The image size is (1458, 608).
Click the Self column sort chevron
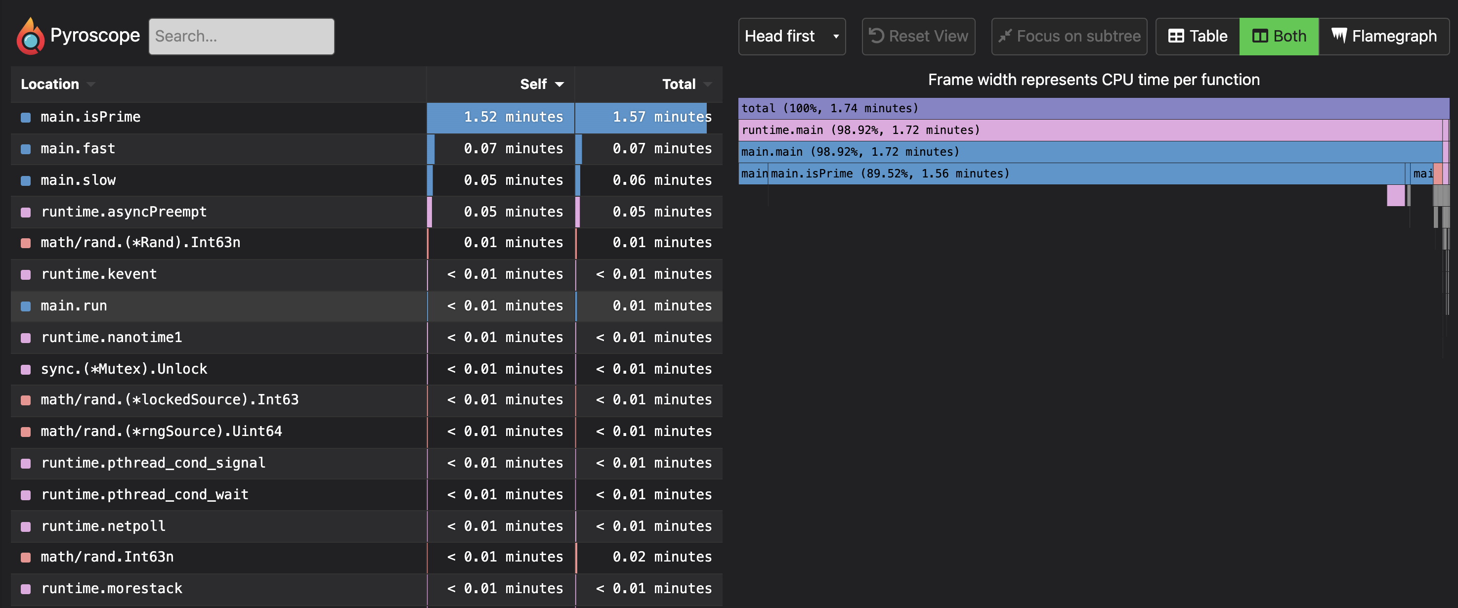[560, 84]
